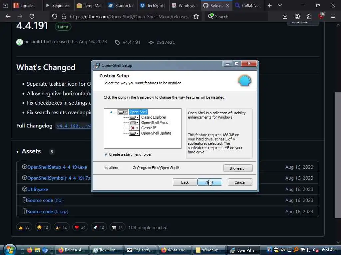Click the party popper reaction
Screen dimensions: 341x255
coord(61,227)
